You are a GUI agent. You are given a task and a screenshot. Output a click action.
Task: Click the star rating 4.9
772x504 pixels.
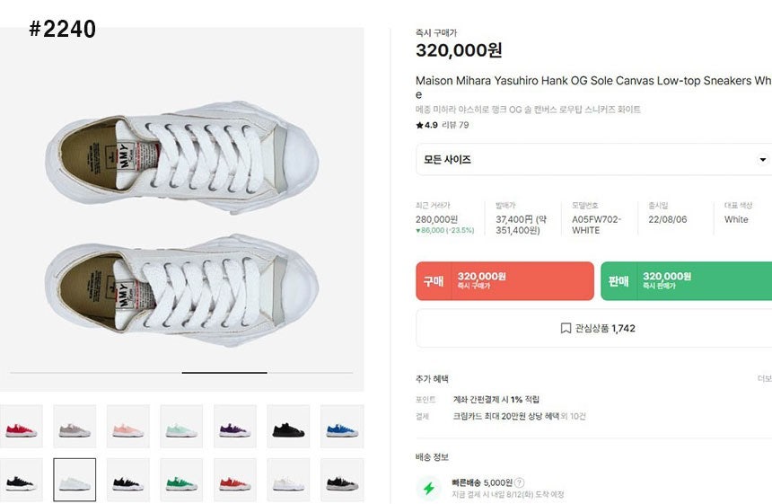click(426, 125)
